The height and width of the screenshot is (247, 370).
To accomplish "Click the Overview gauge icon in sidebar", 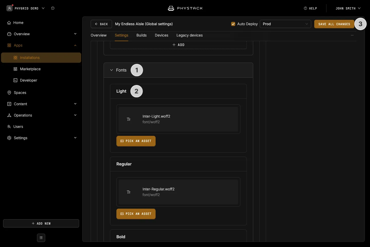I will click(x=9, y=34).
